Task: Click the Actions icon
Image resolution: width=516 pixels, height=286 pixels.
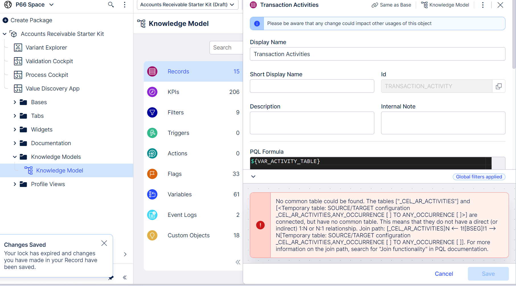Action: click(152, 153)
